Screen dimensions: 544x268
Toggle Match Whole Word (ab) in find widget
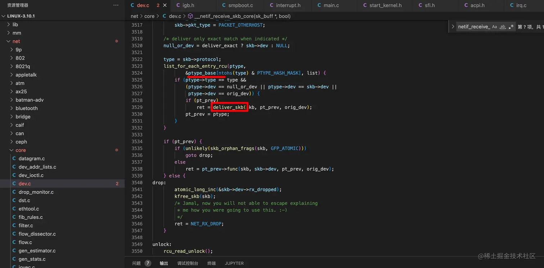(x=503, y=27)
